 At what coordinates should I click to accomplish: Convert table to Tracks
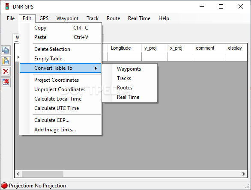(x=130, y=78)
